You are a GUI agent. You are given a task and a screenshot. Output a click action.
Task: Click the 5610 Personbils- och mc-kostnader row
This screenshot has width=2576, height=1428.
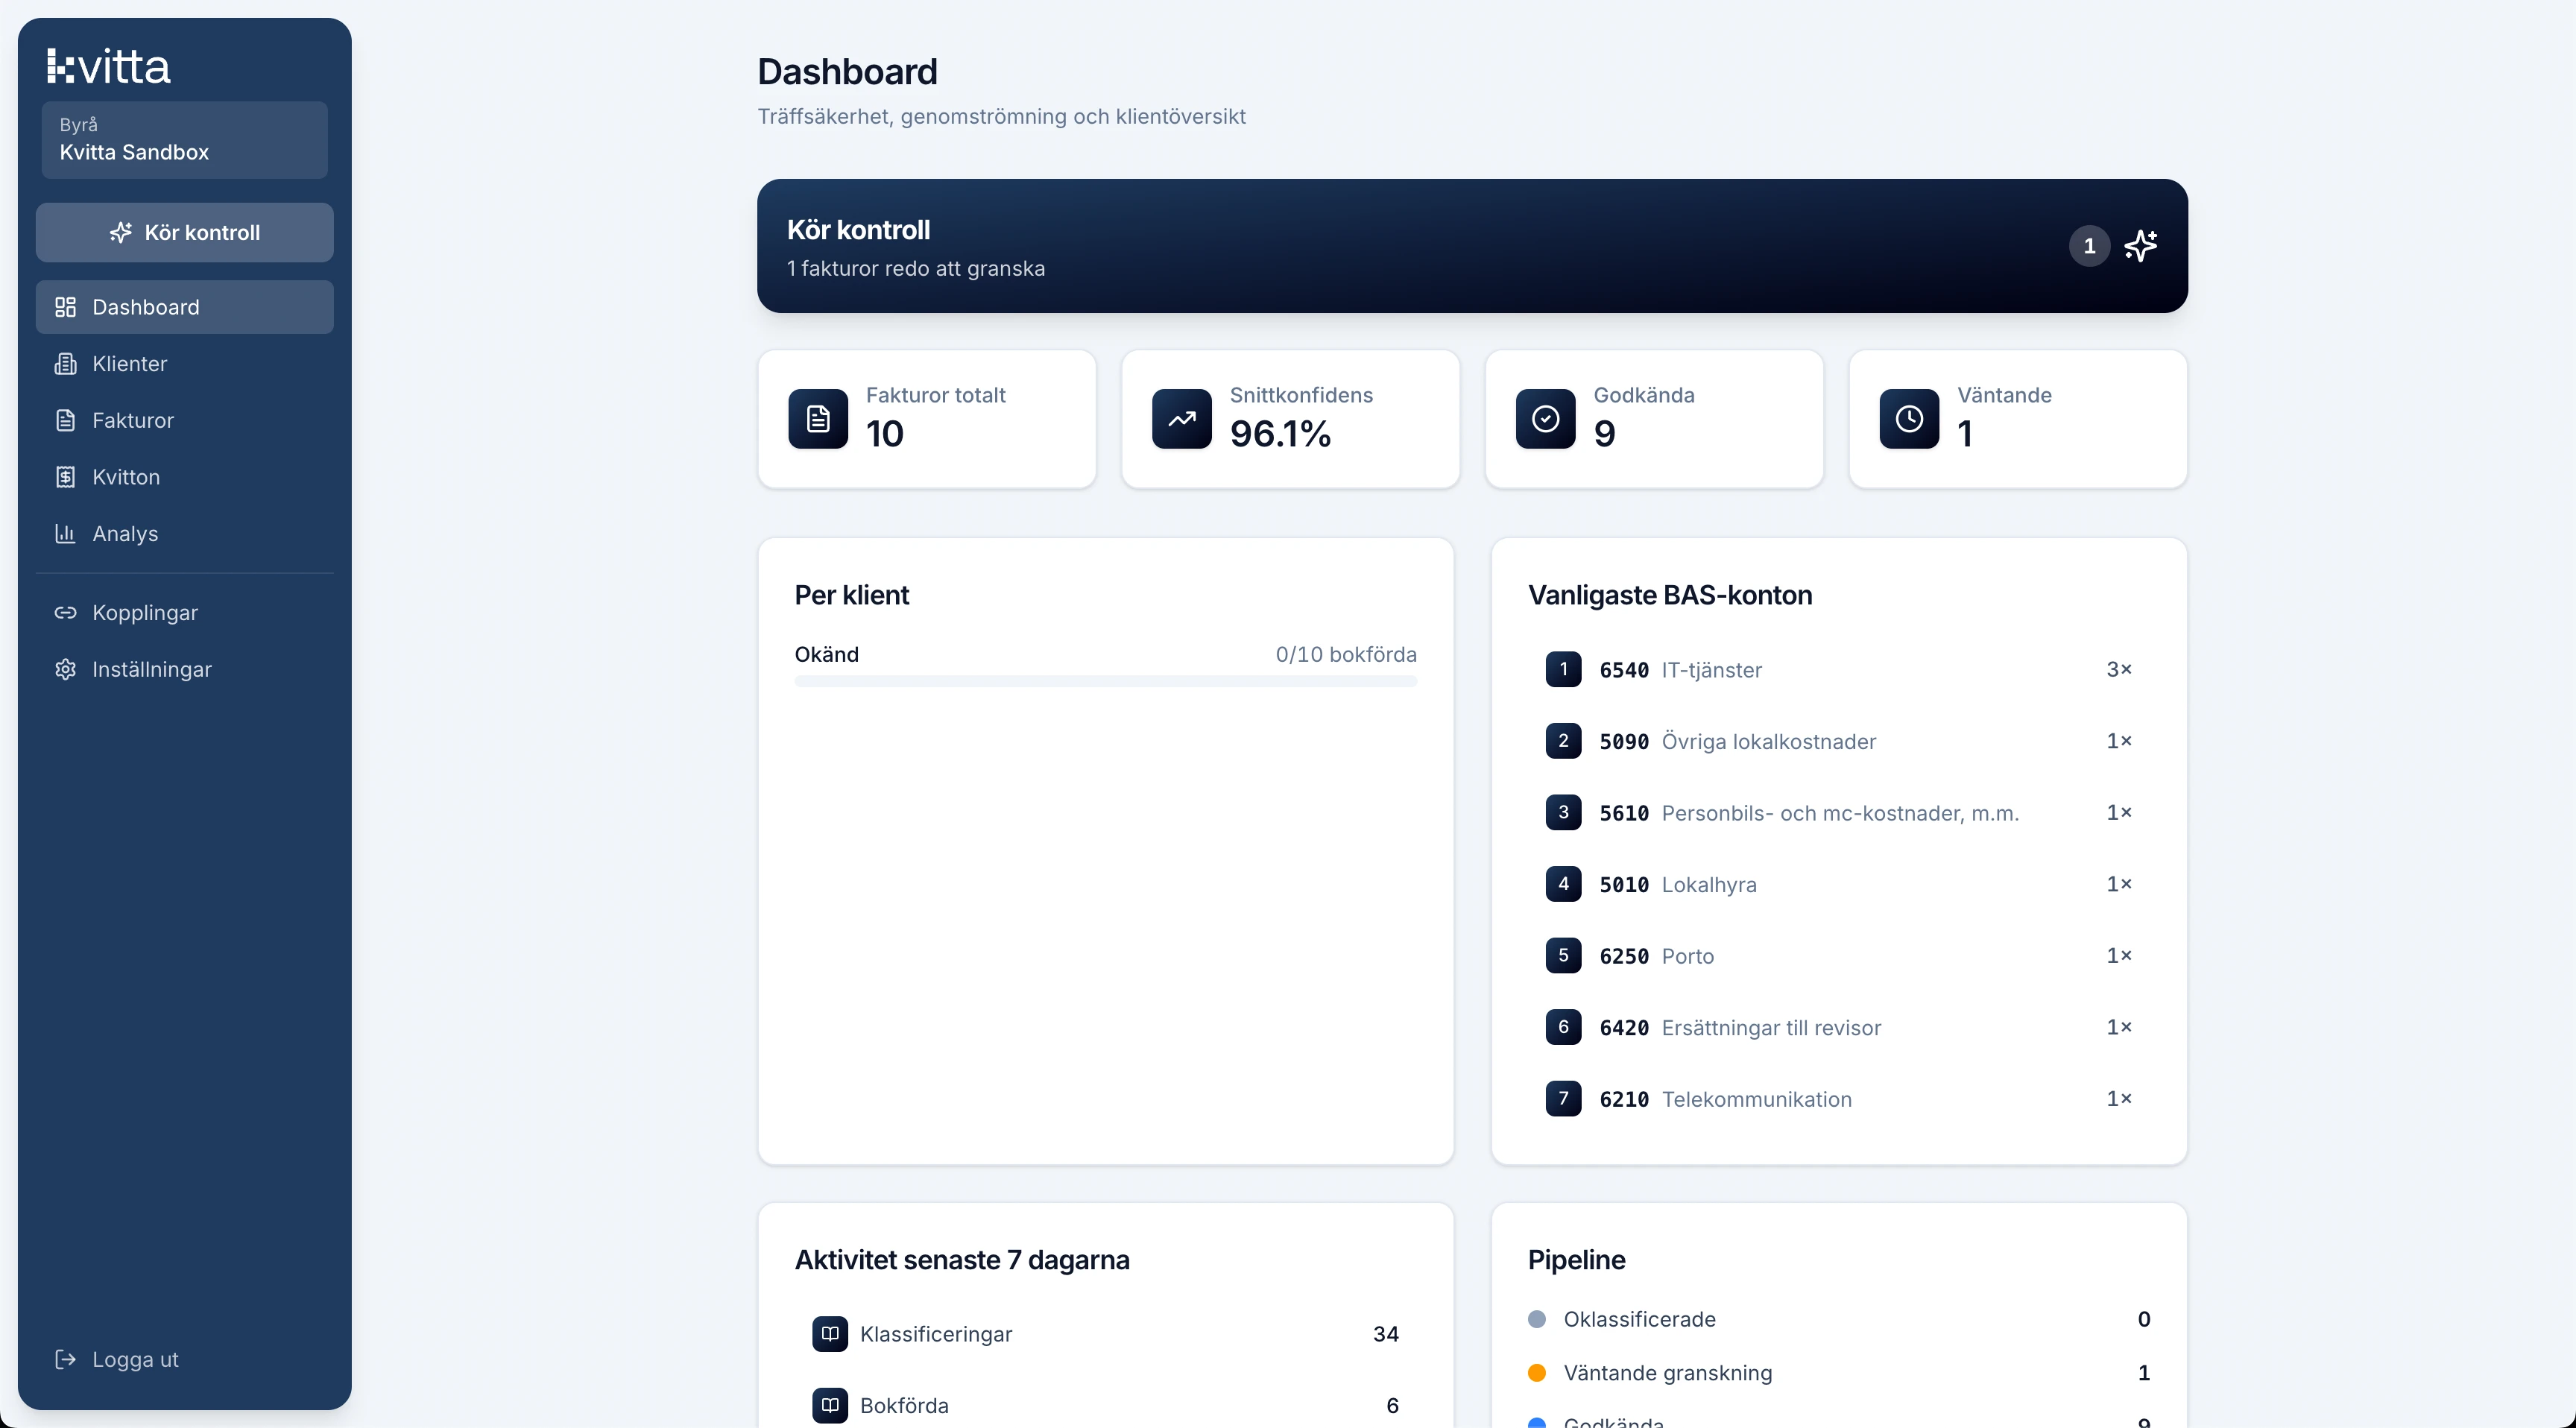coord(1839,812)
